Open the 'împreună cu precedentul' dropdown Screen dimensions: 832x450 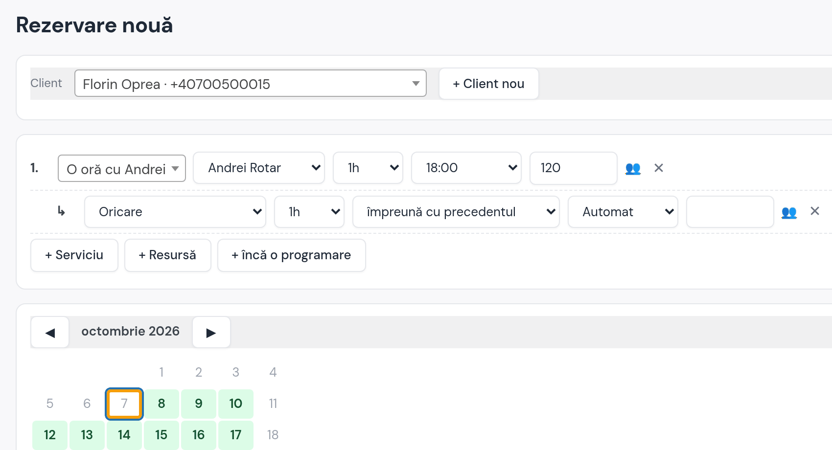point(456,212)
